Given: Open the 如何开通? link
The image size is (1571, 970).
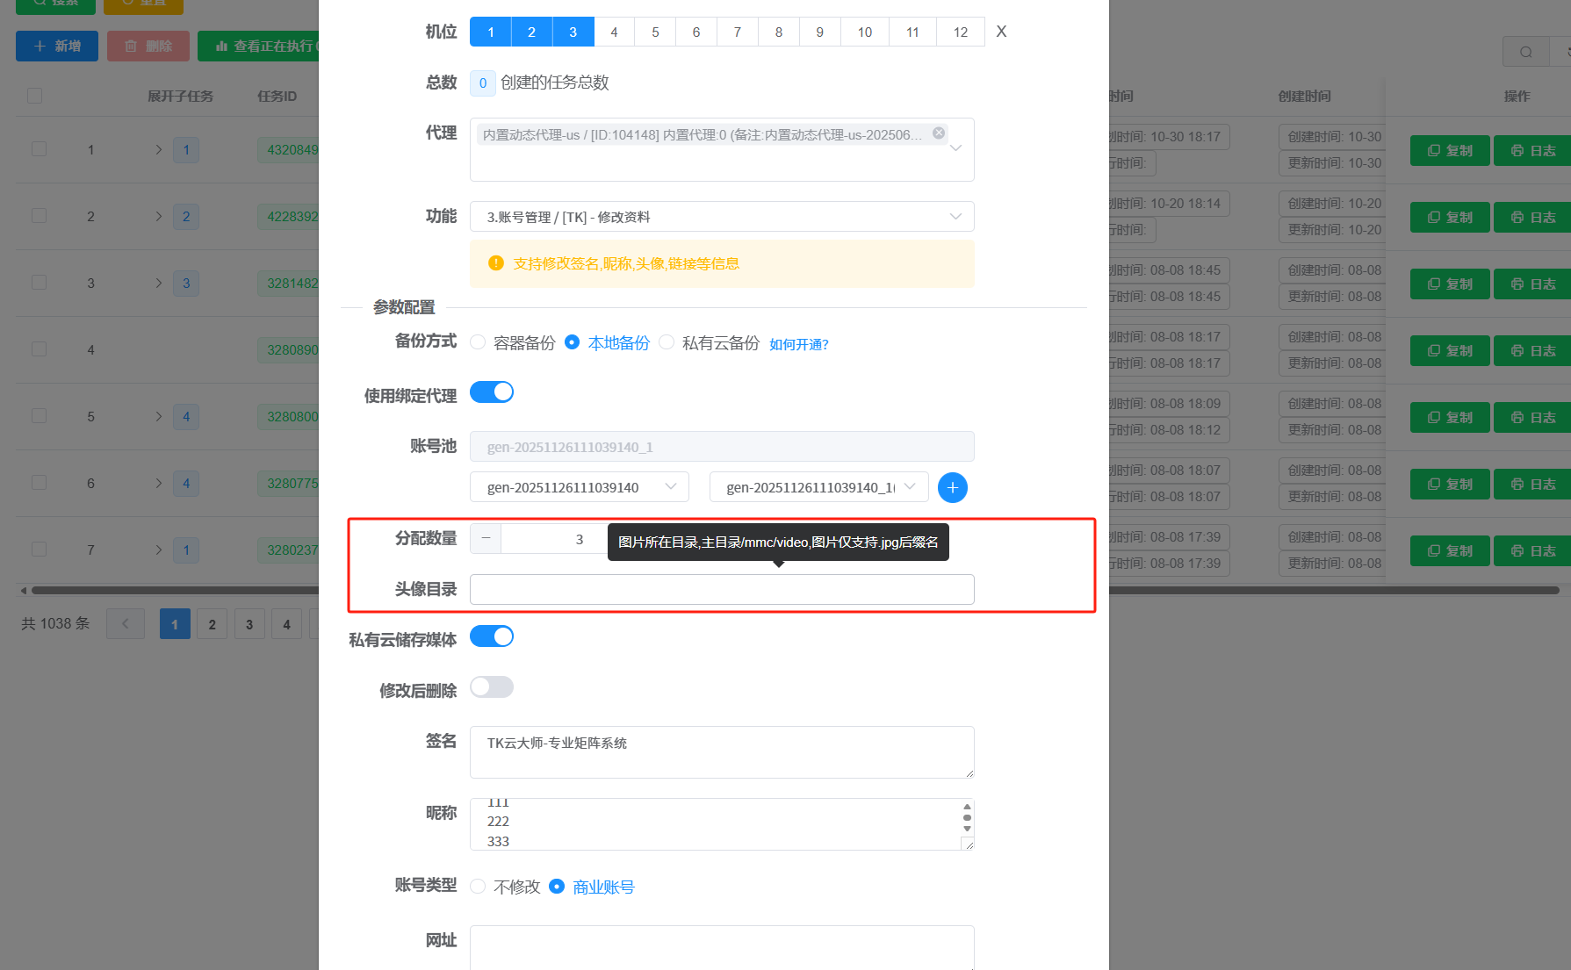Looking at the screenshot, I should tap(798, 343).
